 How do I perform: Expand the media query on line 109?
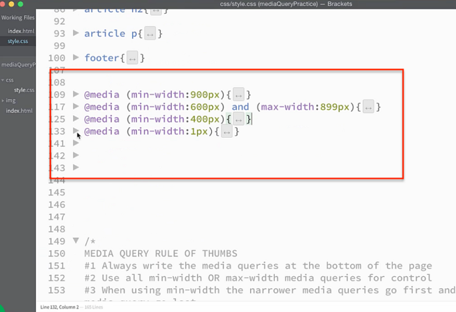click(77, 94)
